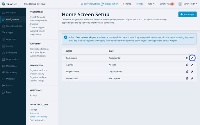Click the Marketplace row in widget table
Image resolution: width=200 pixels, height=125 pixels.
coord(129,78)
